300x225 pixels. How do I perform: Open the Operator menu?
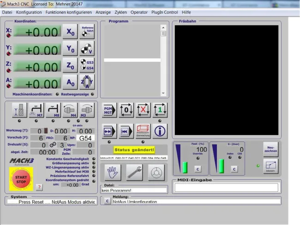coord(139,12)
